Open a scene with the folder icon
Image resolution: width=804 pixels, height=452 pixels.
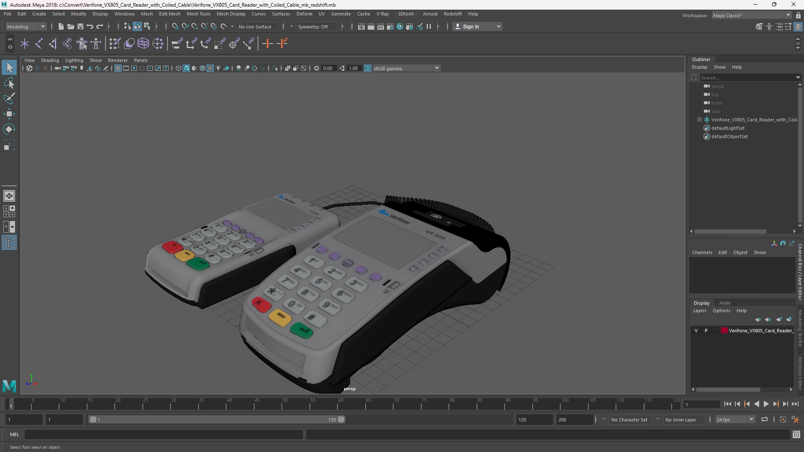(x=71, y=26)
